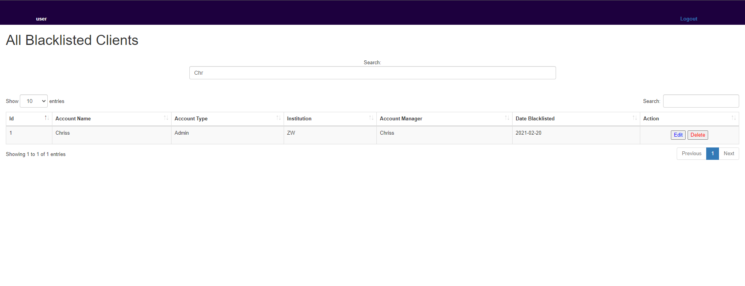Click the Date Blacklisted sort arrows
Screen dimensions: 745x286
click(x=634, y=118)
